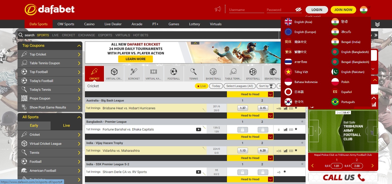Open live stream for Shivam Derle CA match
Image resolution: width=392 pixels, height=184 pixels.
click(198, 172)
